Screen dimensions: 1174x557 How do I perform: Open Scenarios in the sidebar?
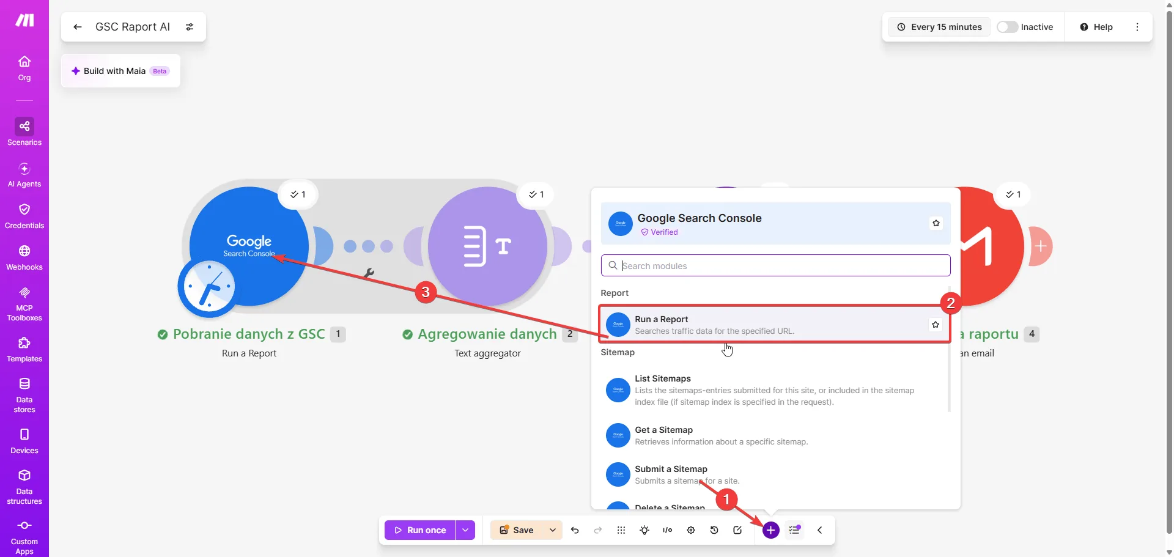pos(24,132)
